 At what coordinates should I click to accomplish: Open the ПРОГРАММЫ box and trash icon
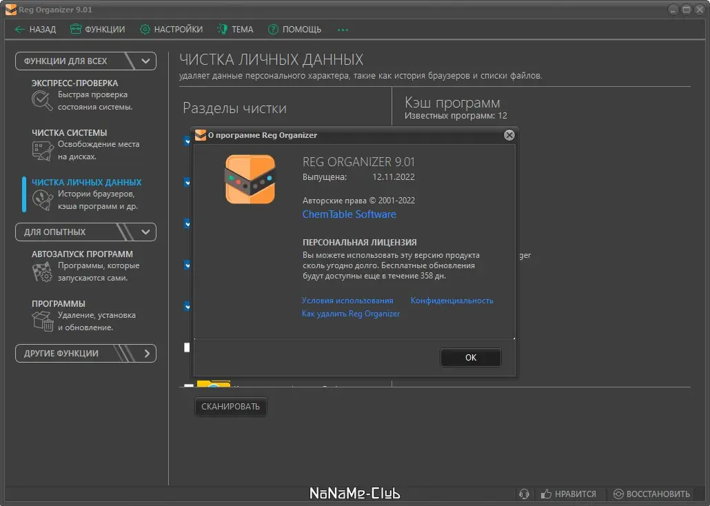[43, 321]
